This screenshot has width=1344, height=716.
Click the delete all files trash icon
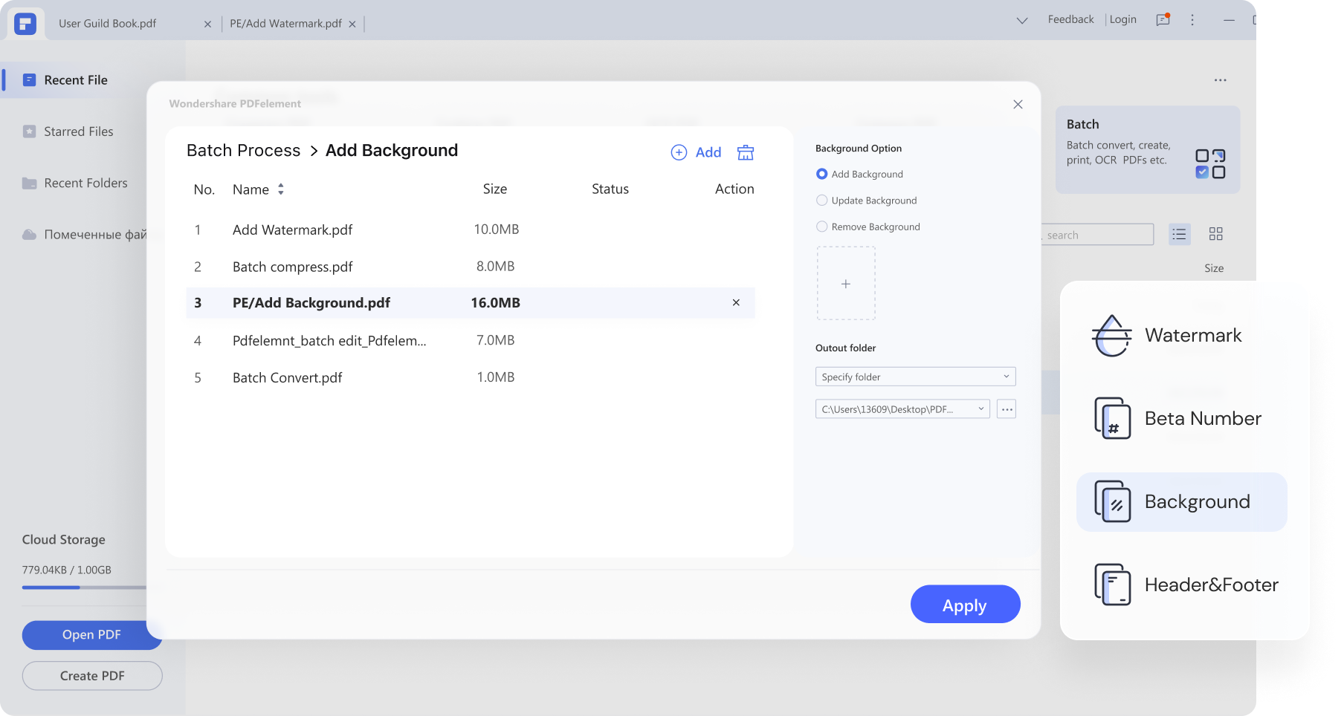tap(745, 152)
